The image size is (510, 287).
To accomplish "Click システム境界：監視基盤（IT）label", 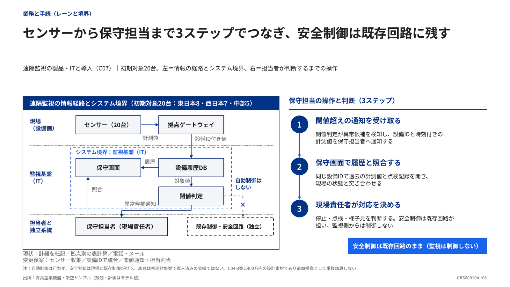I will tap(112, 152).
